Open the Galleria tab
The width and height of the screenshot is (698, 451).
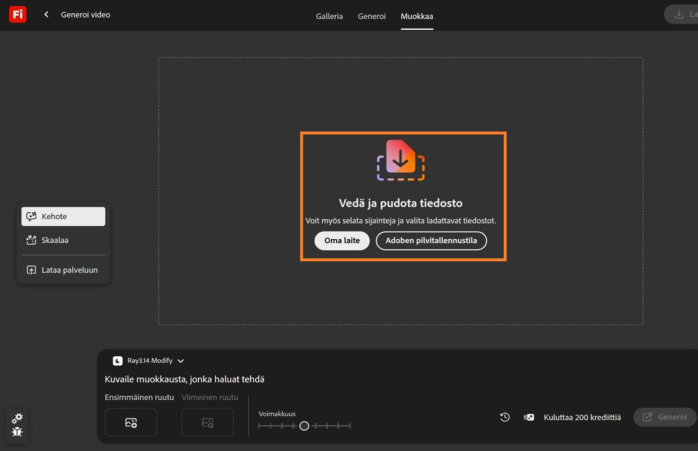[329, 16]
